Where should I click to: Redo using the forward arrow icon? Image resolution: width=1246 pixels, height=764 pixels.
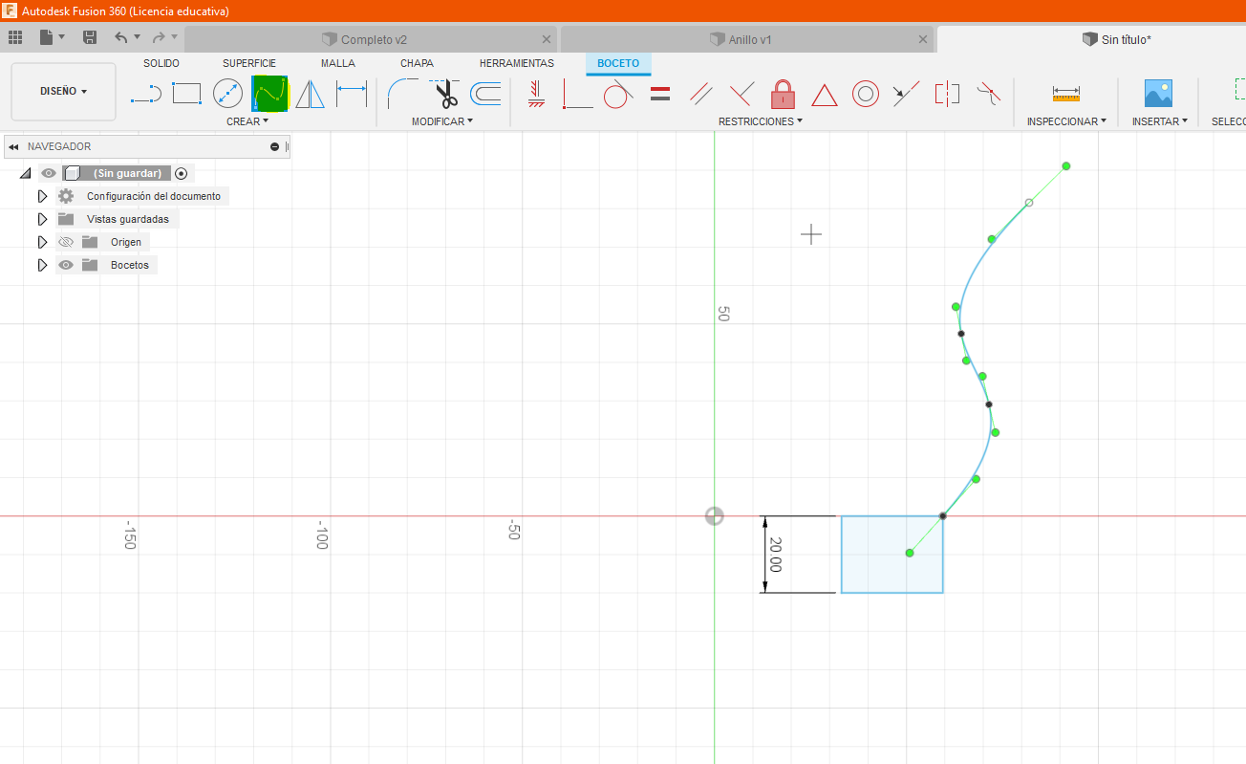pyautogui.click(x=159, y=37)
